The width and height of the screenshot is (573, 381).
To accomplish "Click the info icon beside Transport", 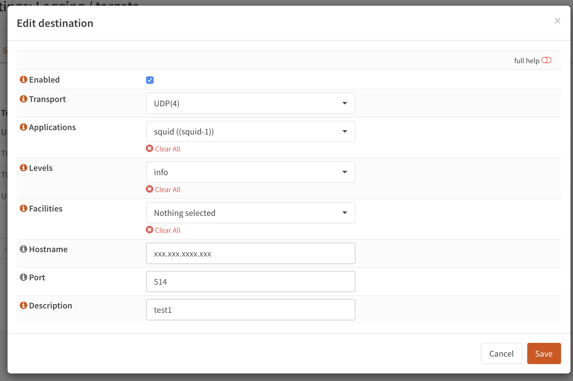I will click(24, 99).
